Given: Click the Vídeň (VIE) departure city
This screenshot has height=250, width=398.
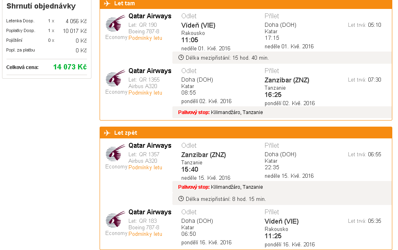Looking at the screenshot, I should pos(198,25).
